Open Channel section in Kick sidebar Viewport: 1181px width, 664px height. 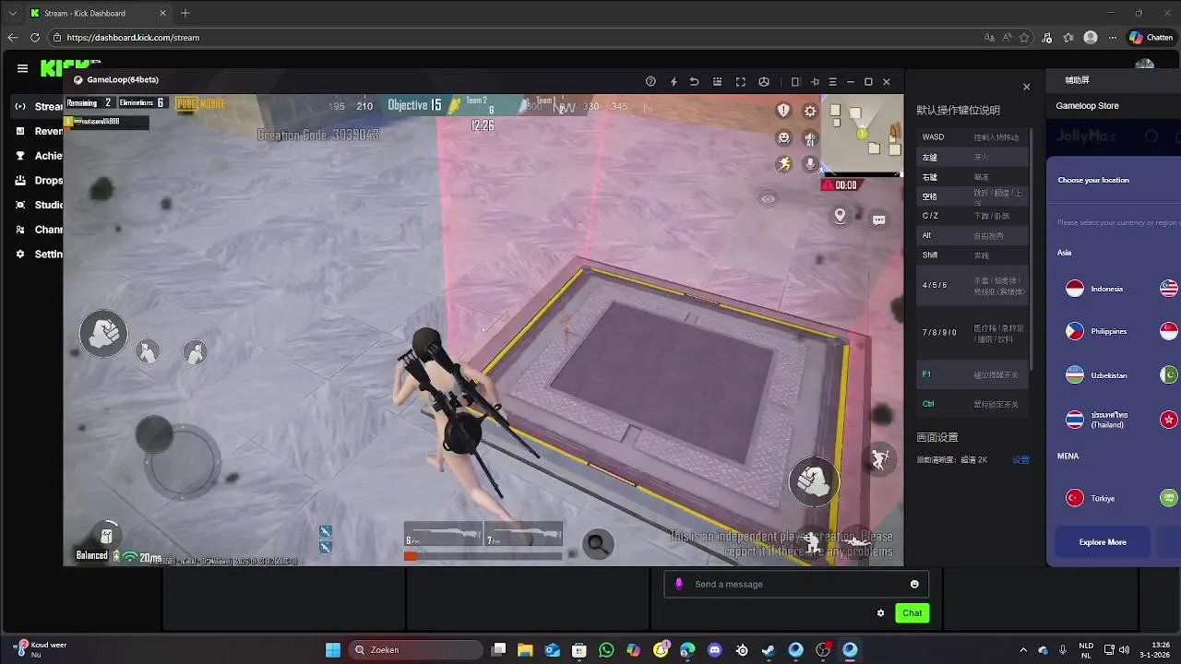(39, 230)
